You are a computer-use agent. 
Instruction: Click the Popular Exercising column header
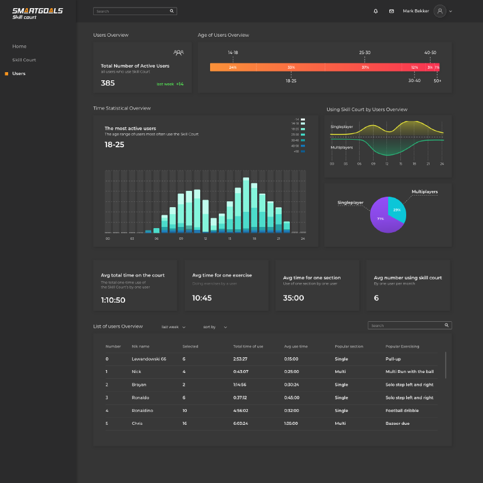402,347
